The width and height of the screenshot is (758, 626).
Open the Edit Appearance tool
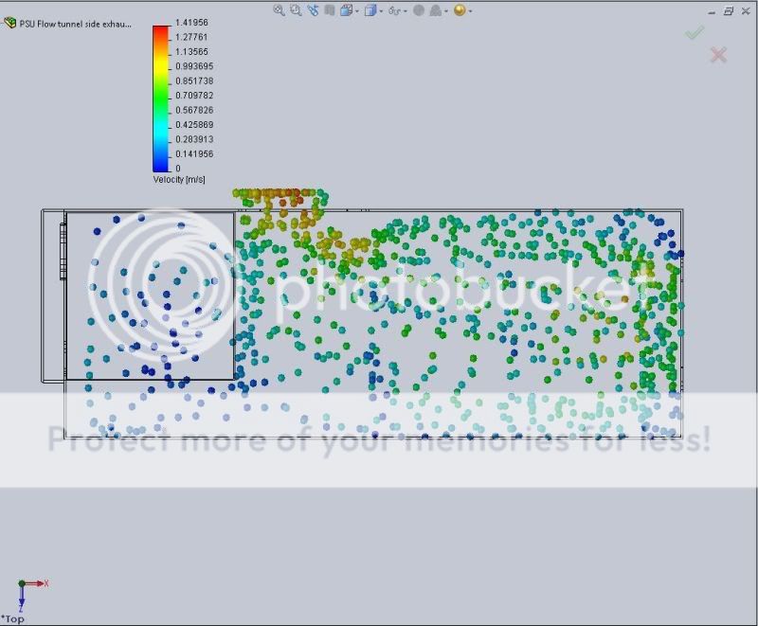pos(418,10)
